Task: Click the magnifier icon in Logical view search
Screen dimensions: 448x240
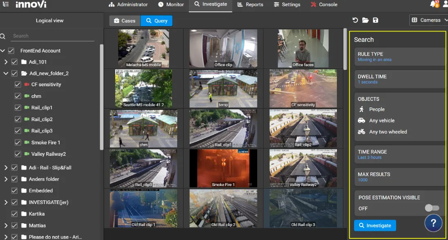Action: [3, 36]
